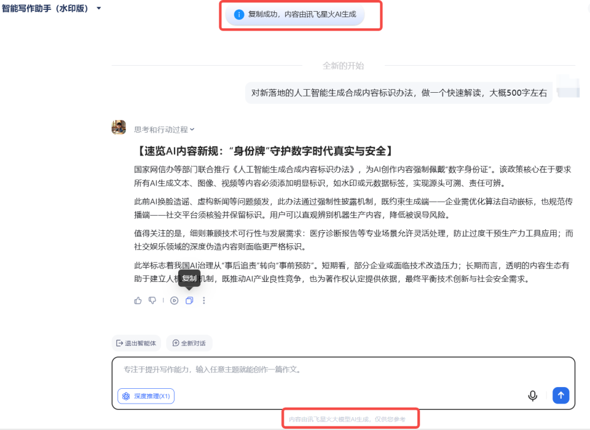Click the gear icon in 深度推理(X1)
590x430 pixels.
click(x=127, y=396)
